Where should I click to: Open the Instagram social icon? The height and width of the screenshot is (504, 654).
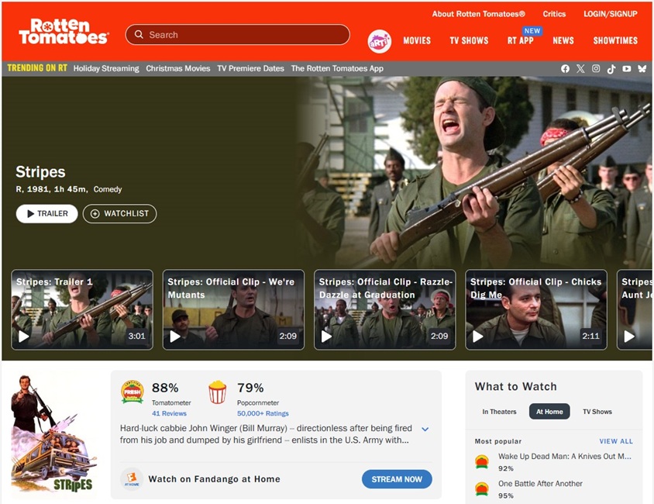click(x=596, y=68)
